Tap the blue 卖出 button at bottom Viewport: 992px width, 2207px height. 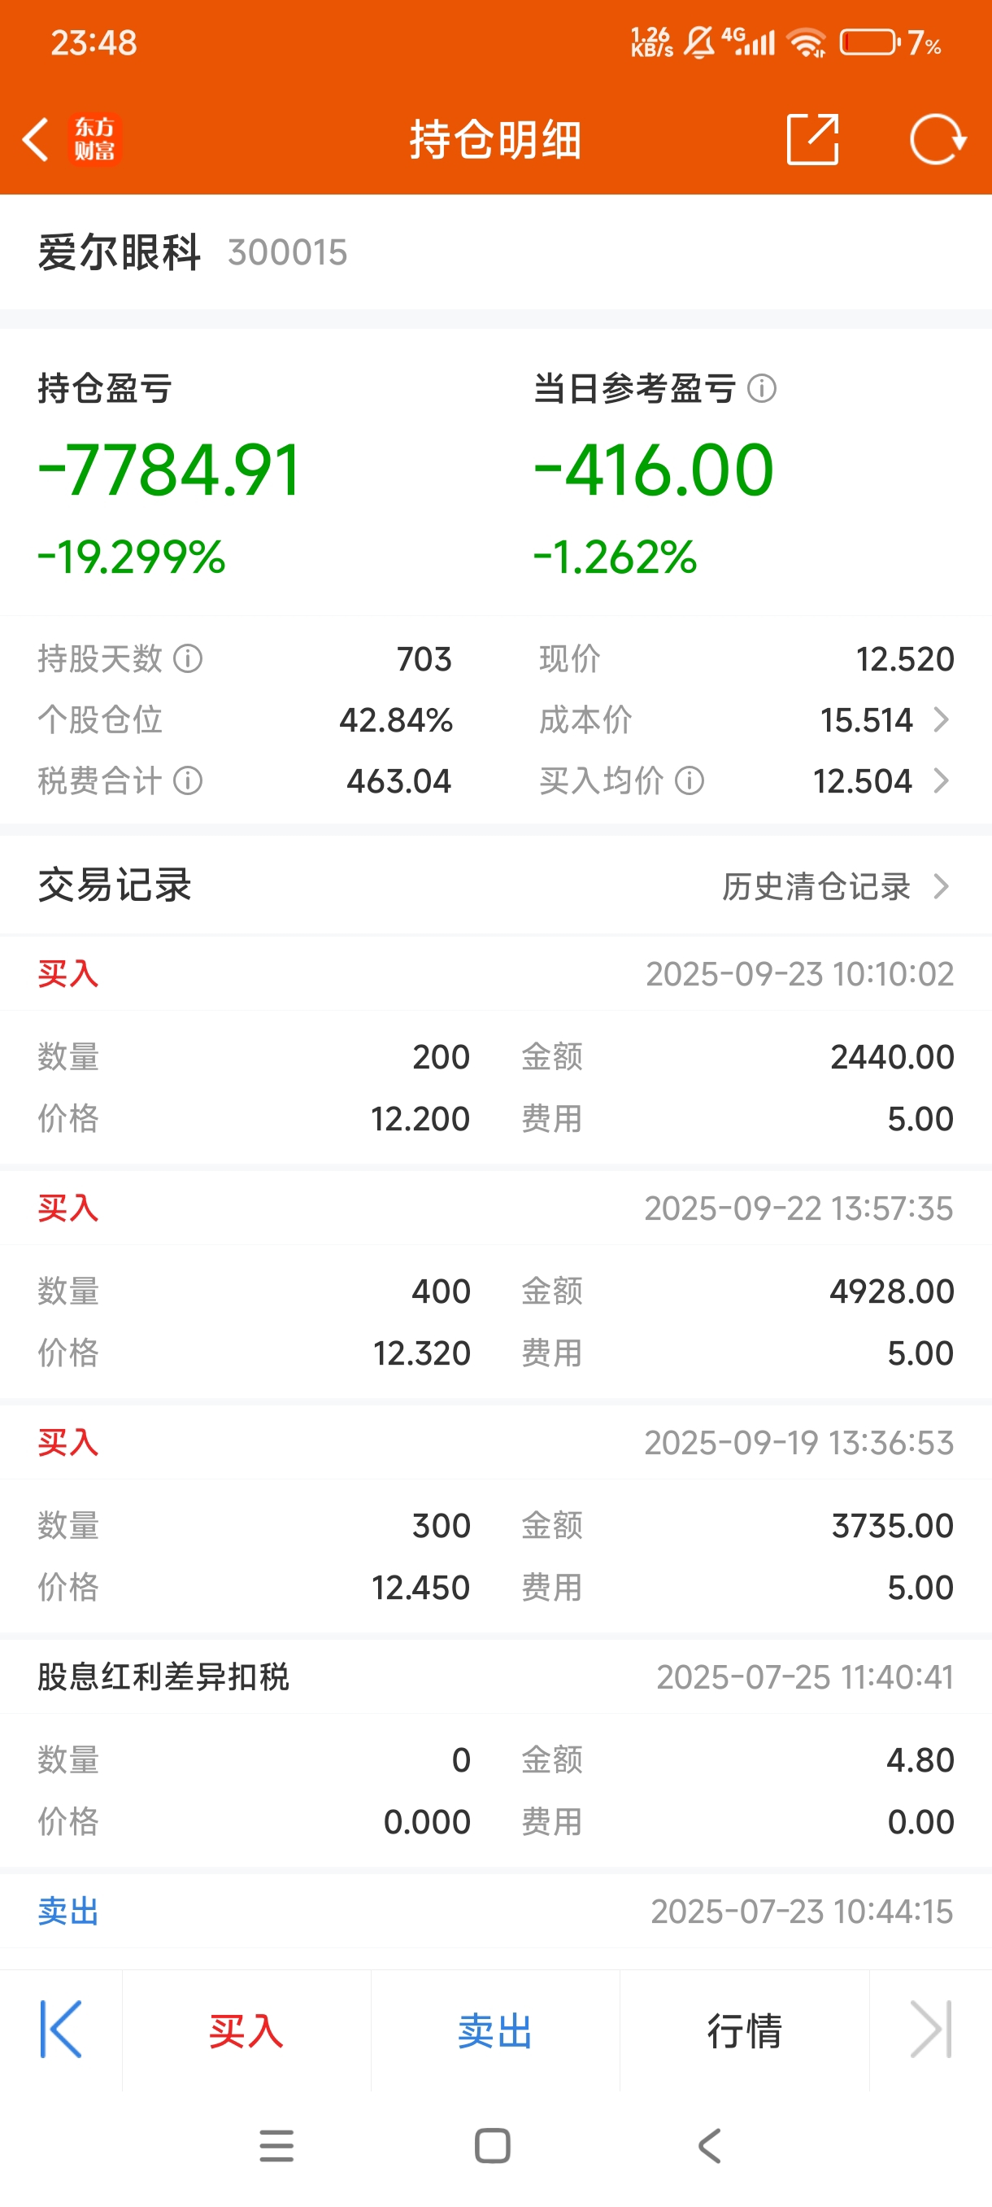point(494,2030)
